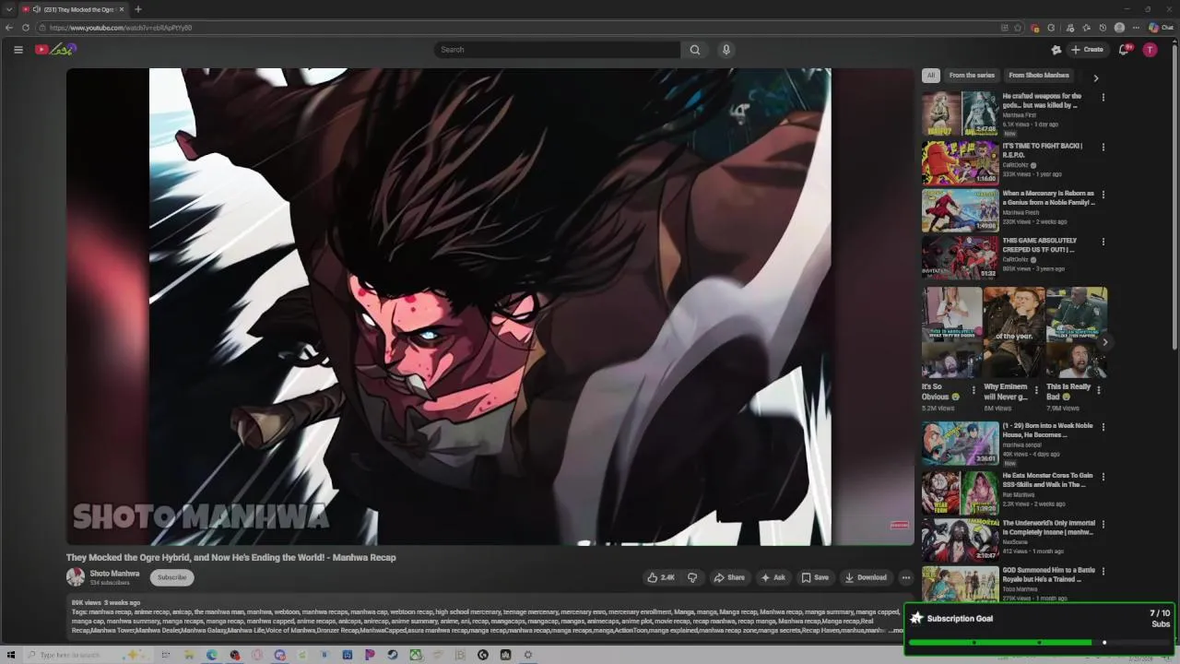Dislike the video with thumbs-down

click(692, 577)
